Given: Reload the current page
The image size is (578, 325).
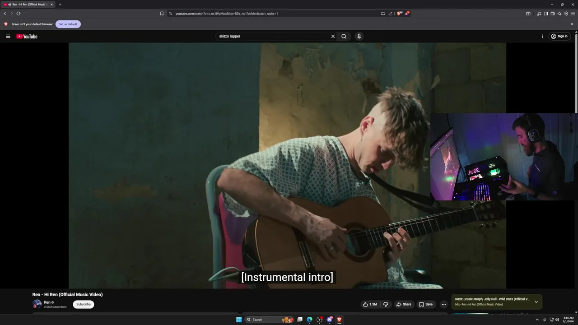Looking at the screenshot, I should [x=19, y=14].
